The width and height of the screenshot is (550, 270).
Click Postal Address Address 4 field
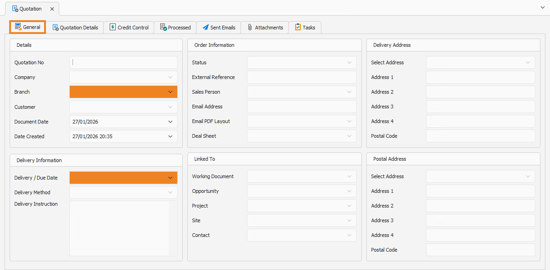481,235
